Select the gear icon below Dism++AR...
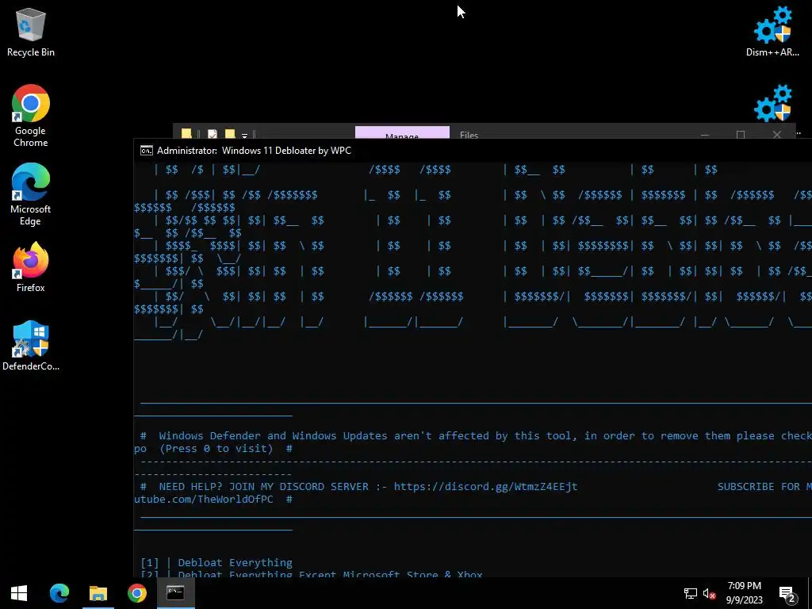Image resolution: width=812 pixels, height=609 pixels. [x=772, y=104]
